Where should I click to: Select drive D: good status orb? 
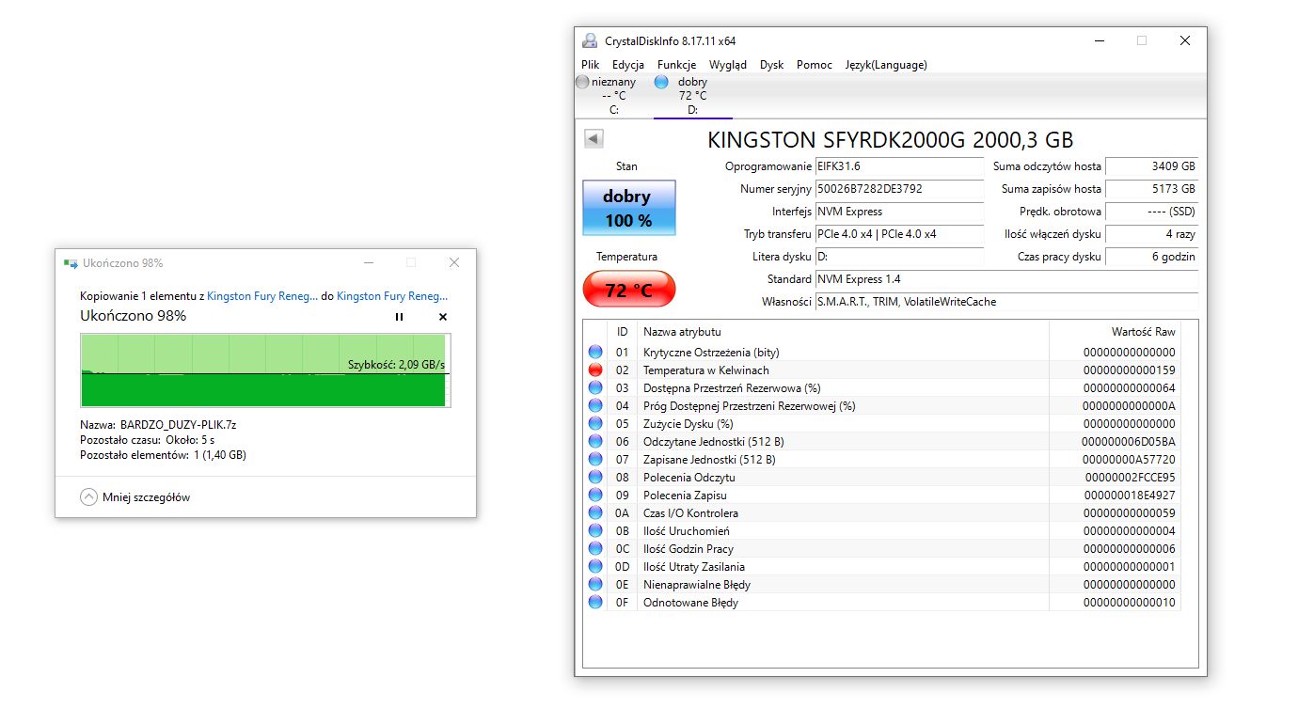coord(661,82)
